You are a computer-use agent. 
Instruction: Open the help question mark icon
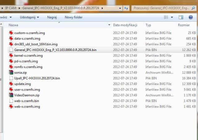(191, 17)
